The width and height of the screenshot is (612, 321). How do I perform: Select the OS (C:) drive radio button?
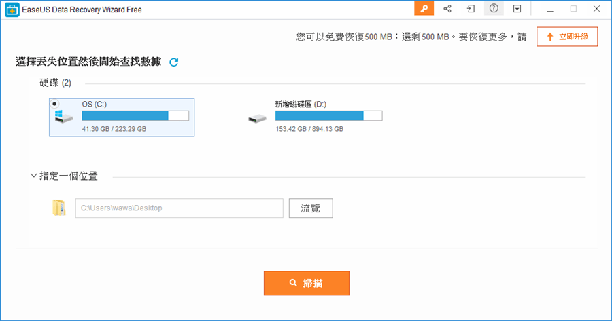(x=54, y=104)
